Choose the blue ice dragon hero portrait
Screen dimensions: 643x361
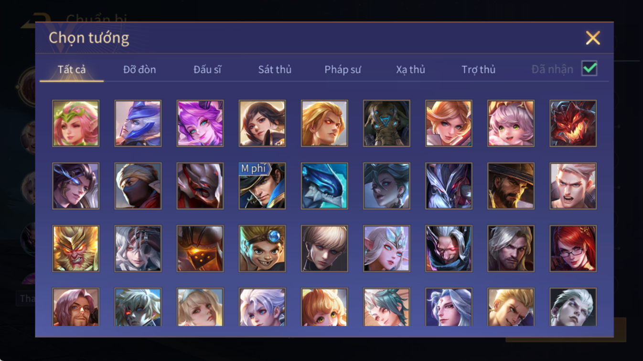coord(324,186)
